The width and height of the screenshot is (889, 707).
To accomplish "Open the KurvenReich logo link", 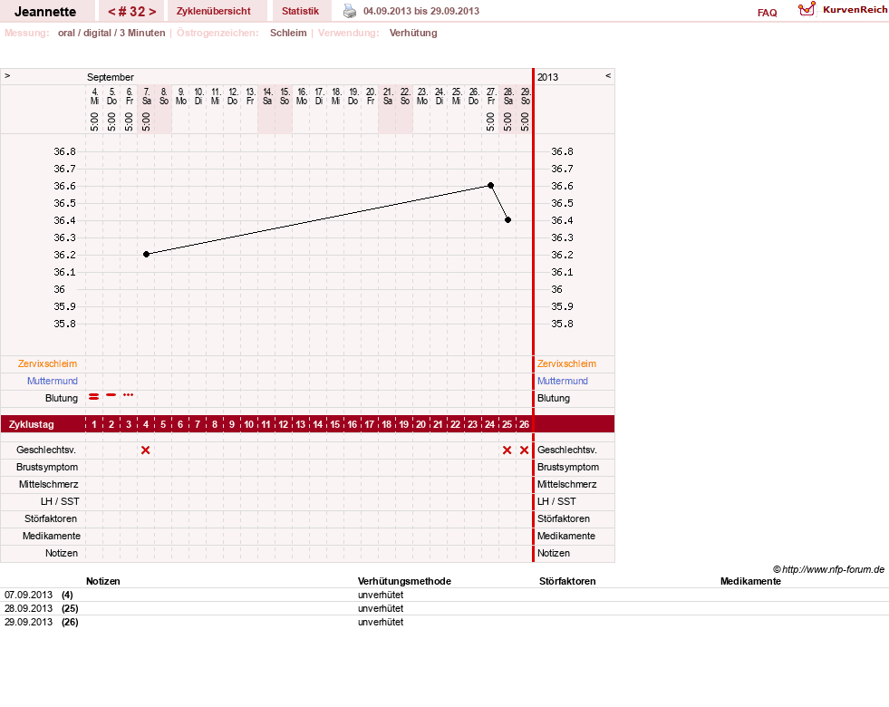I will pos(843,10).
